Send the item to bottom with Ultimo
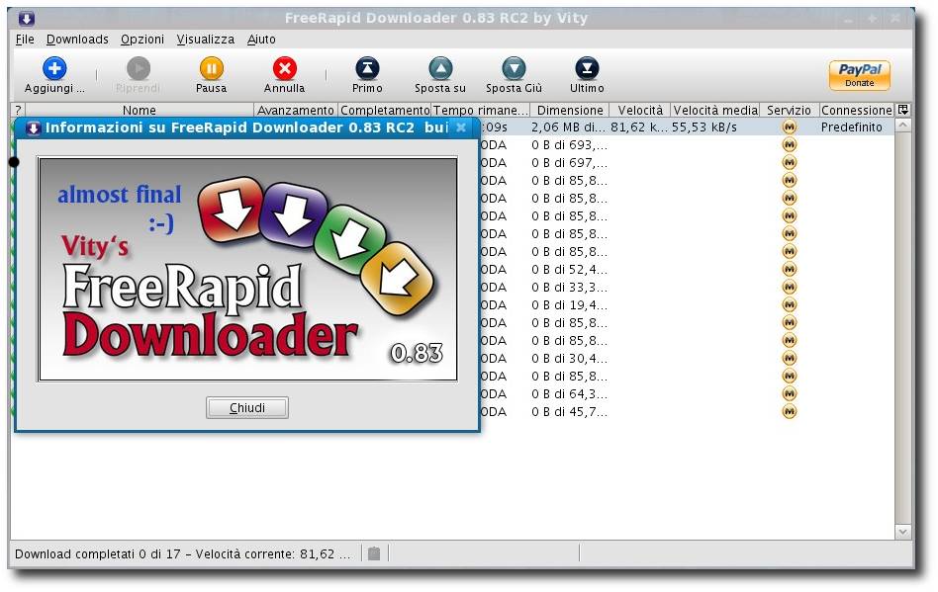This screenshot has width=938, height=592. (x=587, y=68)
